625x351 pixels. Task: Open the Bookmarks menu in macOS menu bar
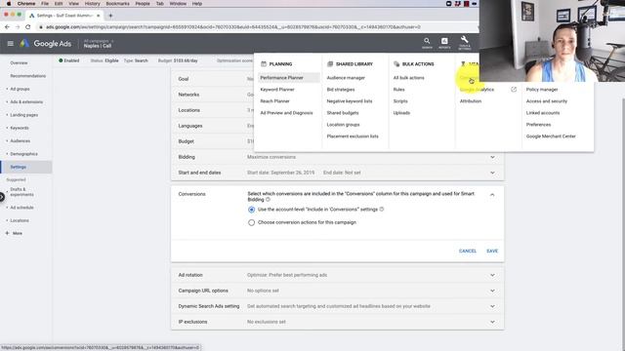(x=117, y=4)
